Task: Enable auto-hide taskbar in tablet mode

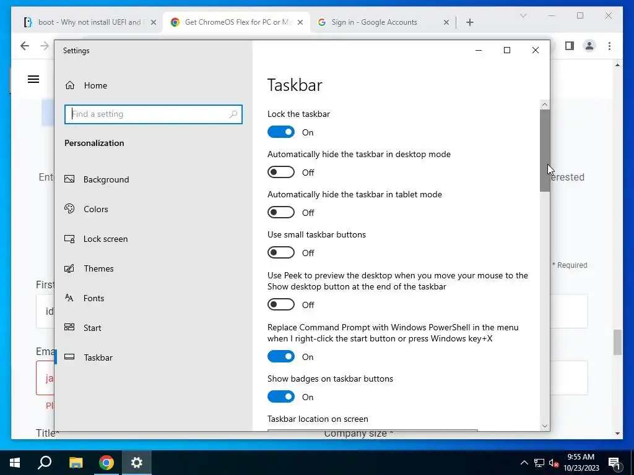Action: coord(281,213)
